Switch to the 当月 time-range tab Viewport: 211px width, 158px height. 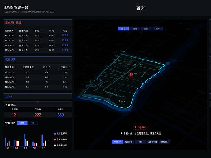tap(146, 29)
